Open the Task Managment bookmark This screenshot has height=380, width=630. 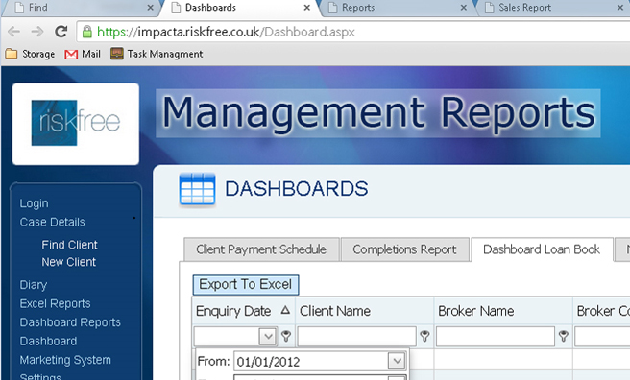coord(157,54)
